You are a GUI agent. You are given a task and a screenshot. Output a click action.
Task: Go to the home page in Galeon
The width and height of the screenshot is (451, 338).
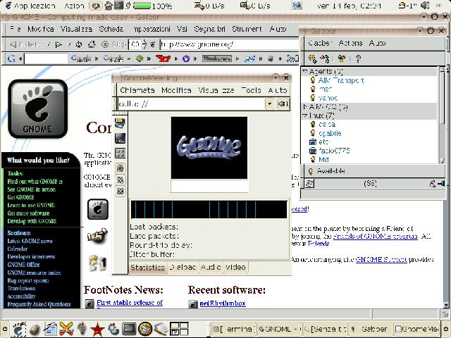pos(92,44)
